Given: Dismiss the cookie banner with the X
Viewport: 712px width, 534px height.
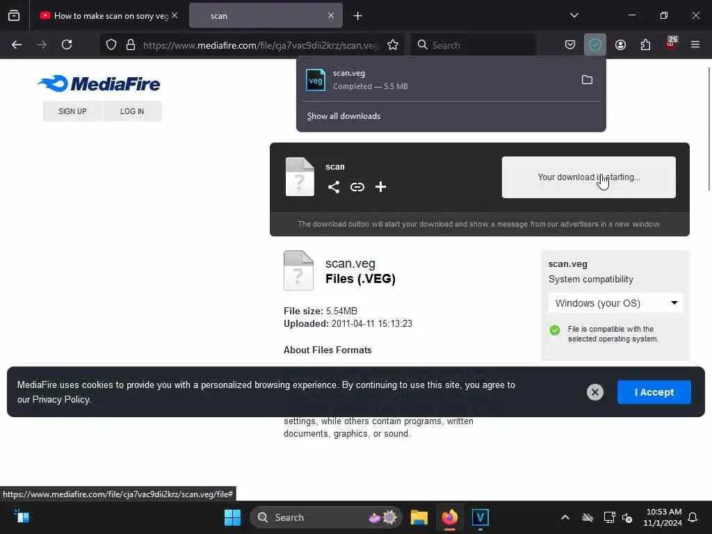Looking at the screenshot, I should pyautogui.click(x=595, y=392).
